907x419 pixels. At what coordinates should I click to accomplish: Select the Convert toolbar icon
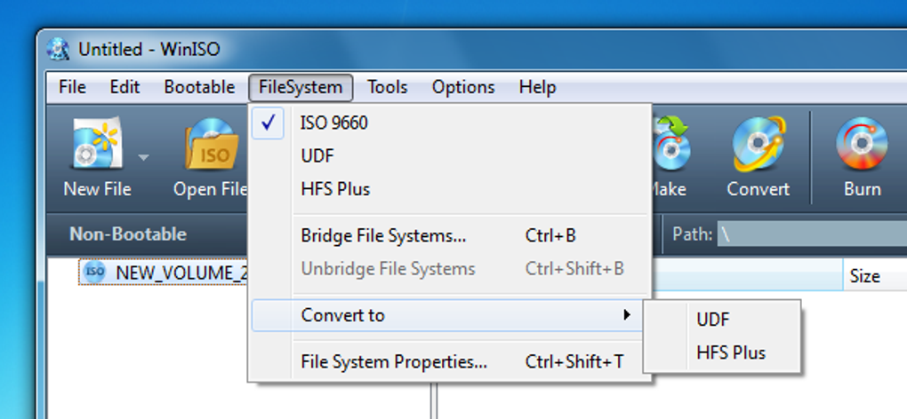coord(758,145)
